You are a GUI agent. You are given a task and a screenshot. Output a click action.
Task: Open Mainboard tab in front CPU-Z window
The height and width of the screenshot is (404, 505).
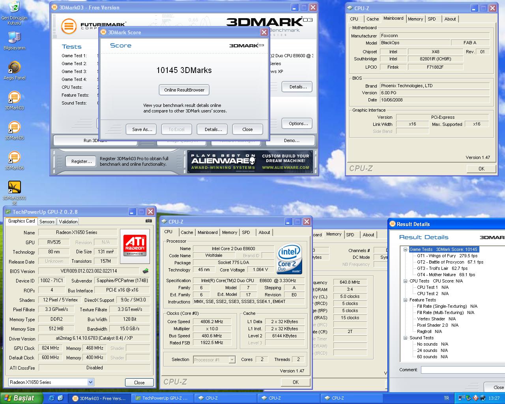tap(208, 232)
